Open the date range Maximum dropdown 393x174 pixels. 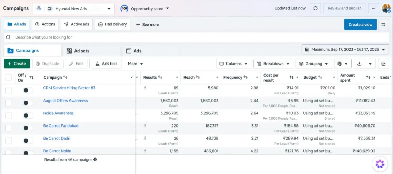(x=345, y=49)
